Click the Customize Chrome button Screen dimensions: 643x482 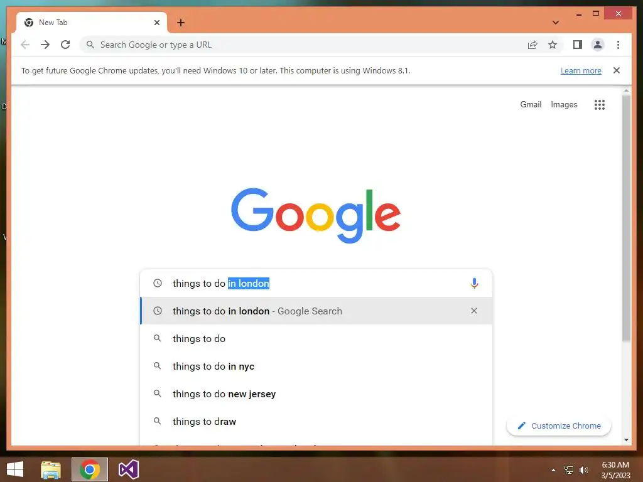[x=559, y=426]
